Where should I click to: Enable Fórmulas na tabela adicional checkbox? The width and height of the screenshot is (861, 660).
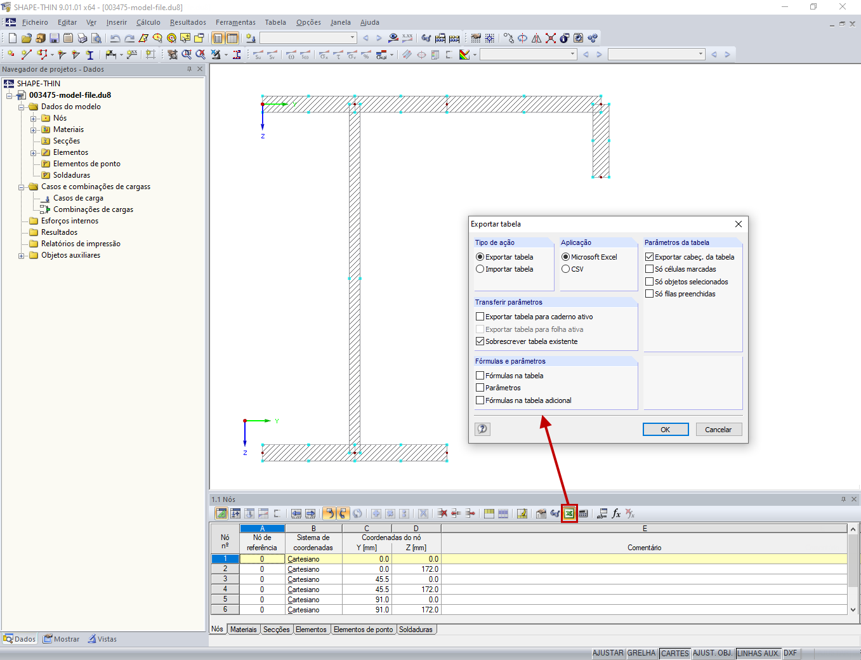point(480,400)
